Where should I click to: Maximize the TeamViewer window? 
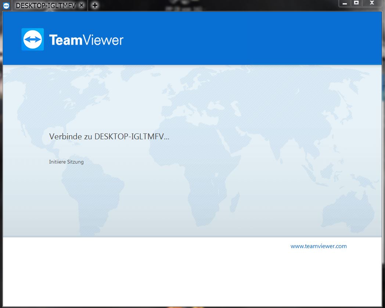356,3
